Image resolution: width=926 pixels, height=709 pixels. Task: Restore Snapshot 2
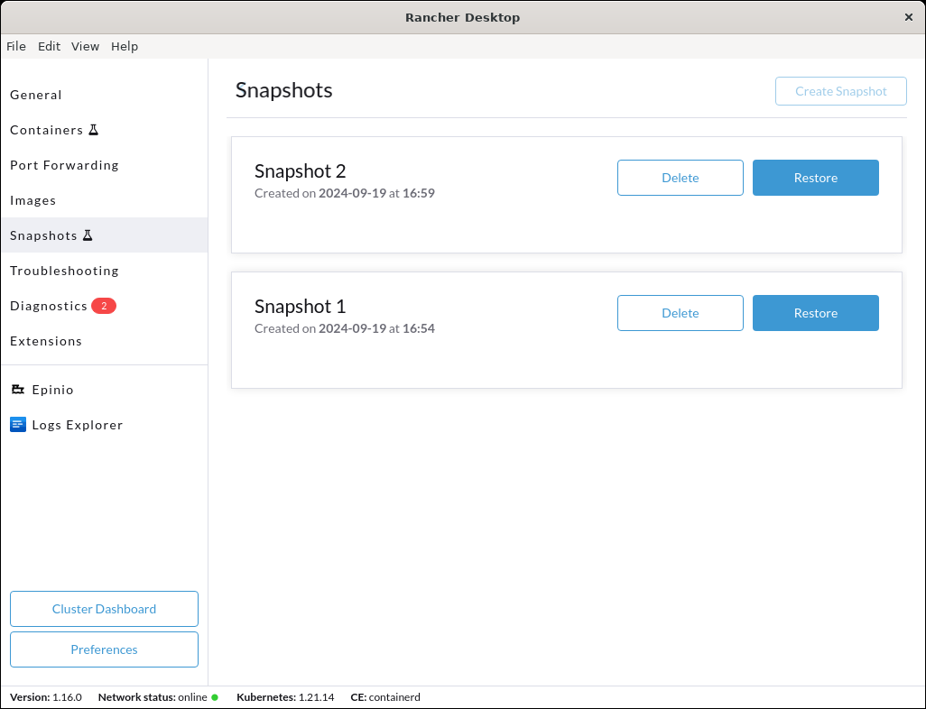click(815, 178)
